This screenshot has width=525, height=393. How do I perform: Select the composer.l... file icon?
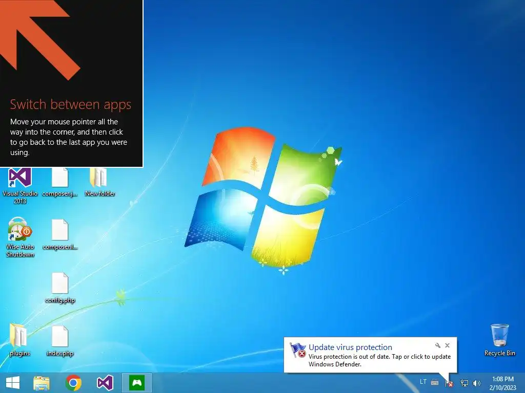tap(60, 234)
